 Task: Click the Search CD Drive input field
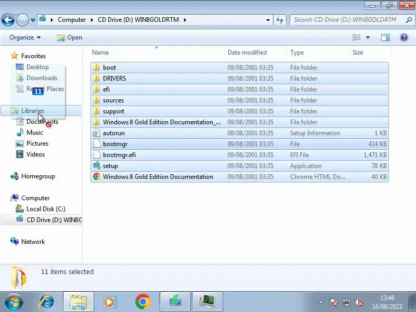point(347,20)
